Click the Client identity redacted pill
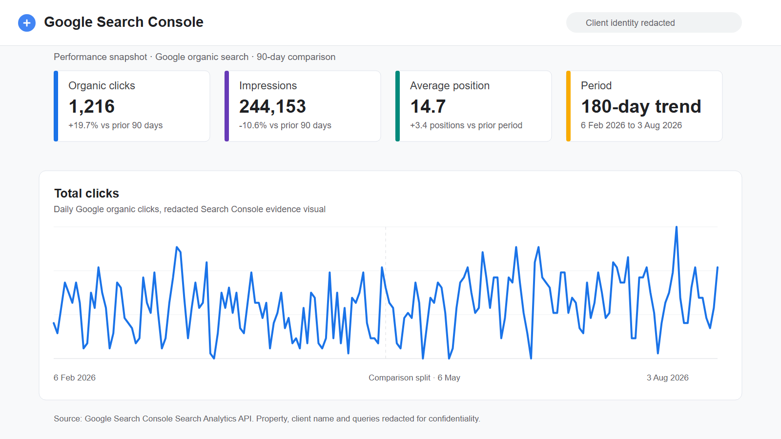The width and height of the screenshot is (781, 439). tap(654, 22)
